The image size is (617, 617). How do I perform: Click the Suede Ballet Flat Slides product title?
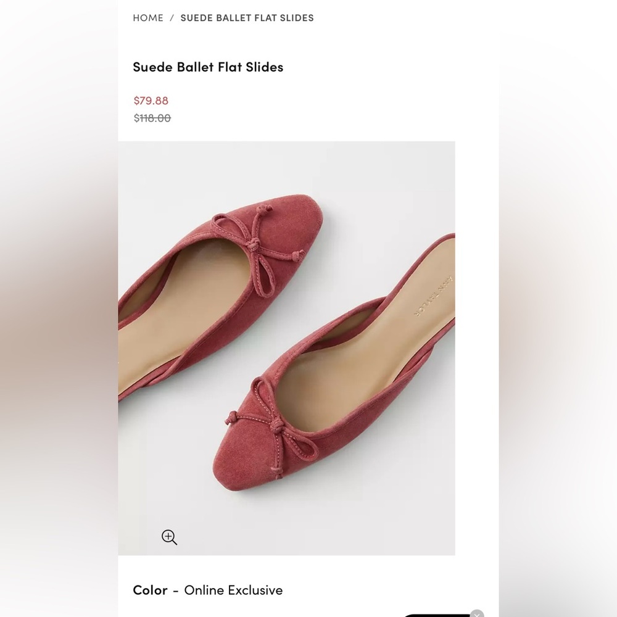(208, 67)
